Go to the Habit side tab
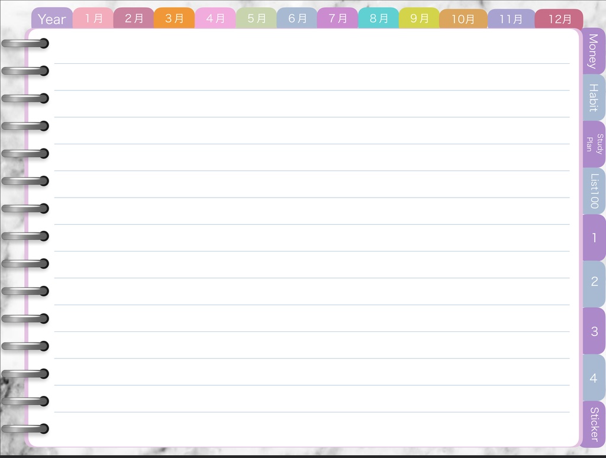606x458 pixels. coord(594,98)
